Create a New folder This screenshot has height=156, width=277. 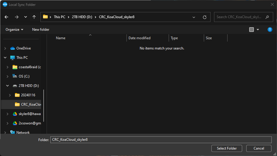click(x=41, y=30)
